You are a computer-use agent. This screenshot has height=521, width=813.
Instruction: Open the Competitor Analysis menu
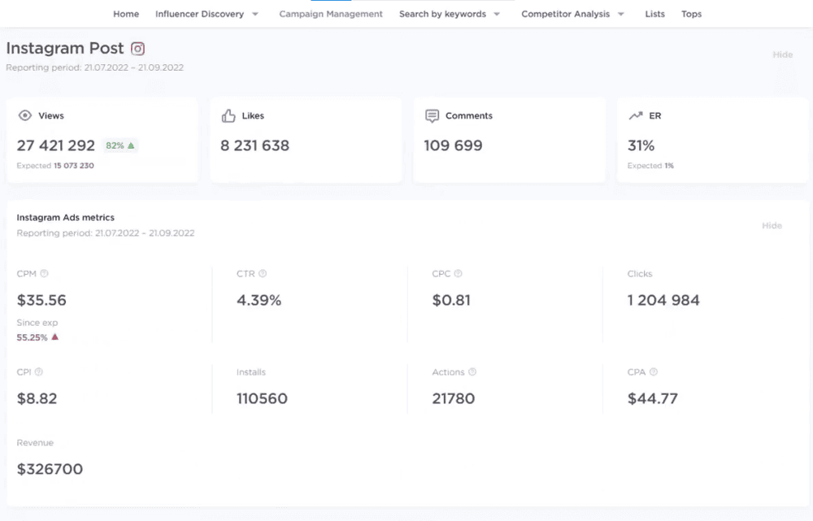pyautogui.click(x=566, y=14)
